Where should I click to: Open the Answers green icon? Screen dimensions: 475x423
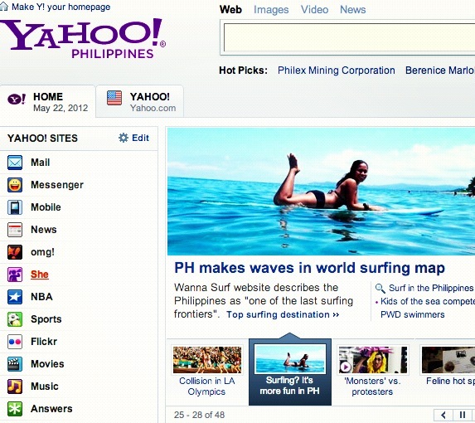15,409
